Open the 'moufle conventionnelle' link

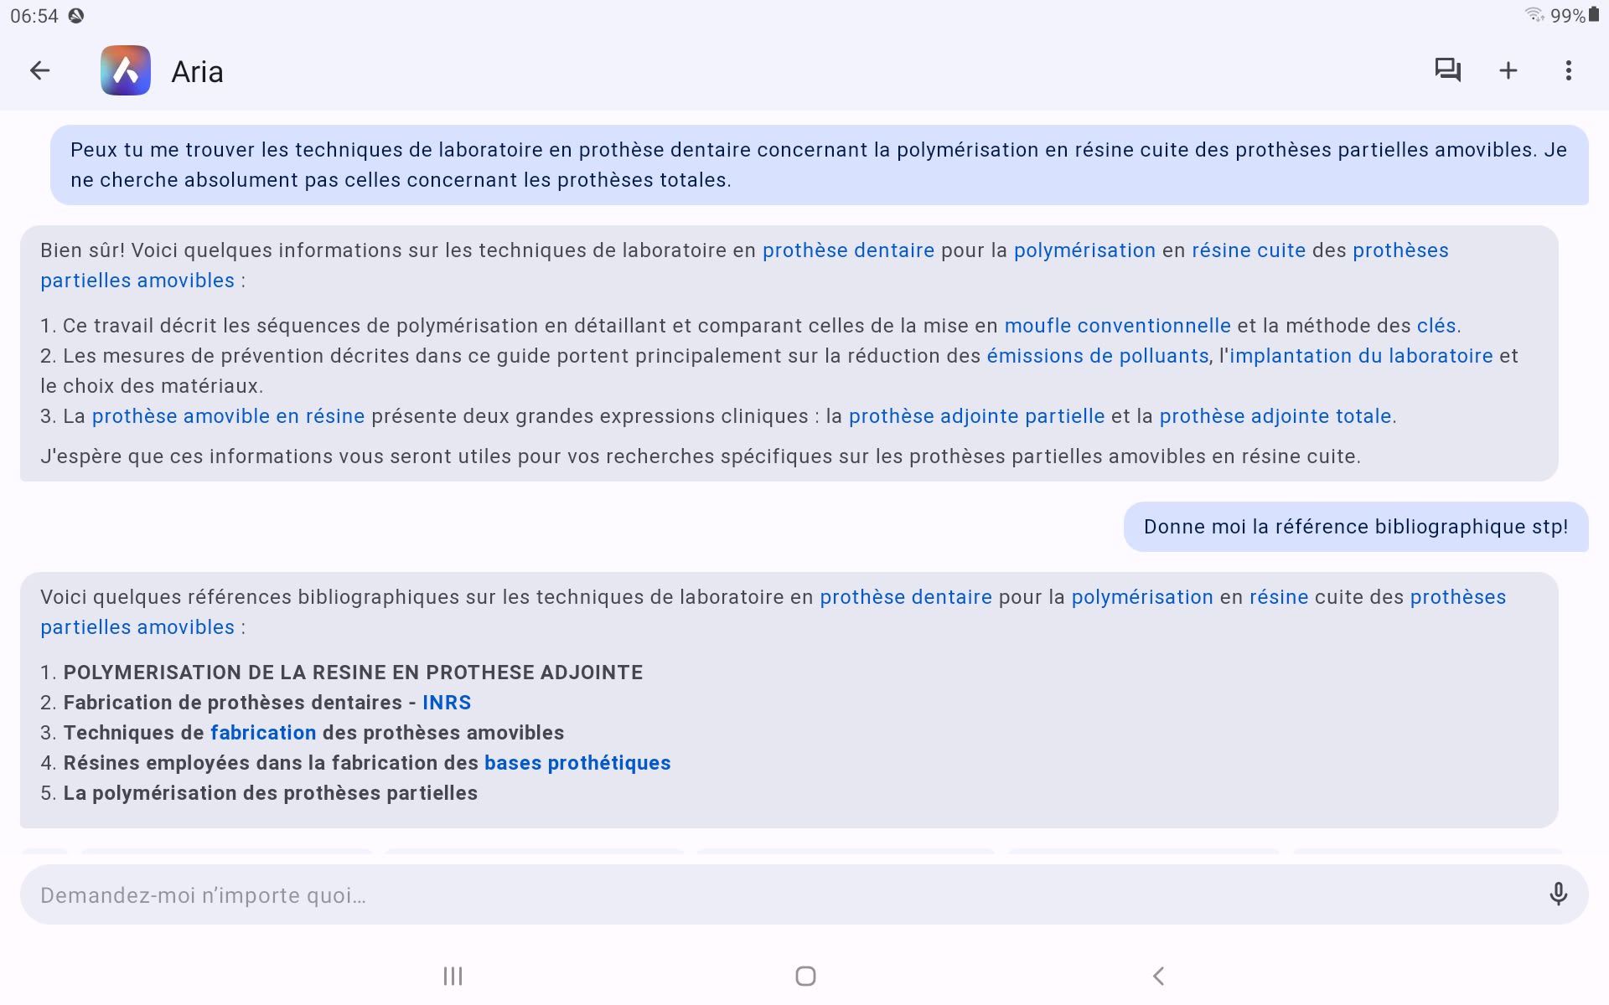(1117, 326)
